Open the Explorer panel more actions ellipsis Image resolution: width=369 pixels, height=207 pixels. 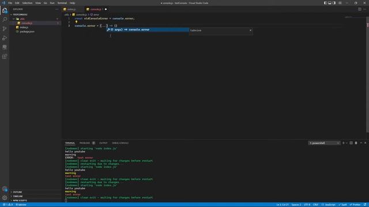57,9
